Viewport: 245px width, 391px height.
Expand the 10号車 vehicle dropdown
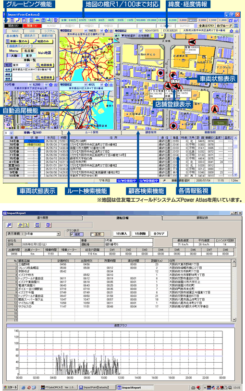[30, 85]
